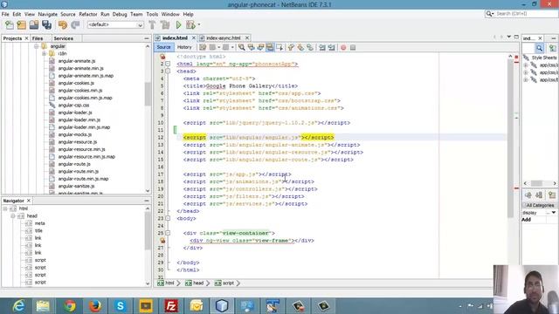559x314 pixels.
Task: Click the New File toolbar icon
Action: point(10,25)
